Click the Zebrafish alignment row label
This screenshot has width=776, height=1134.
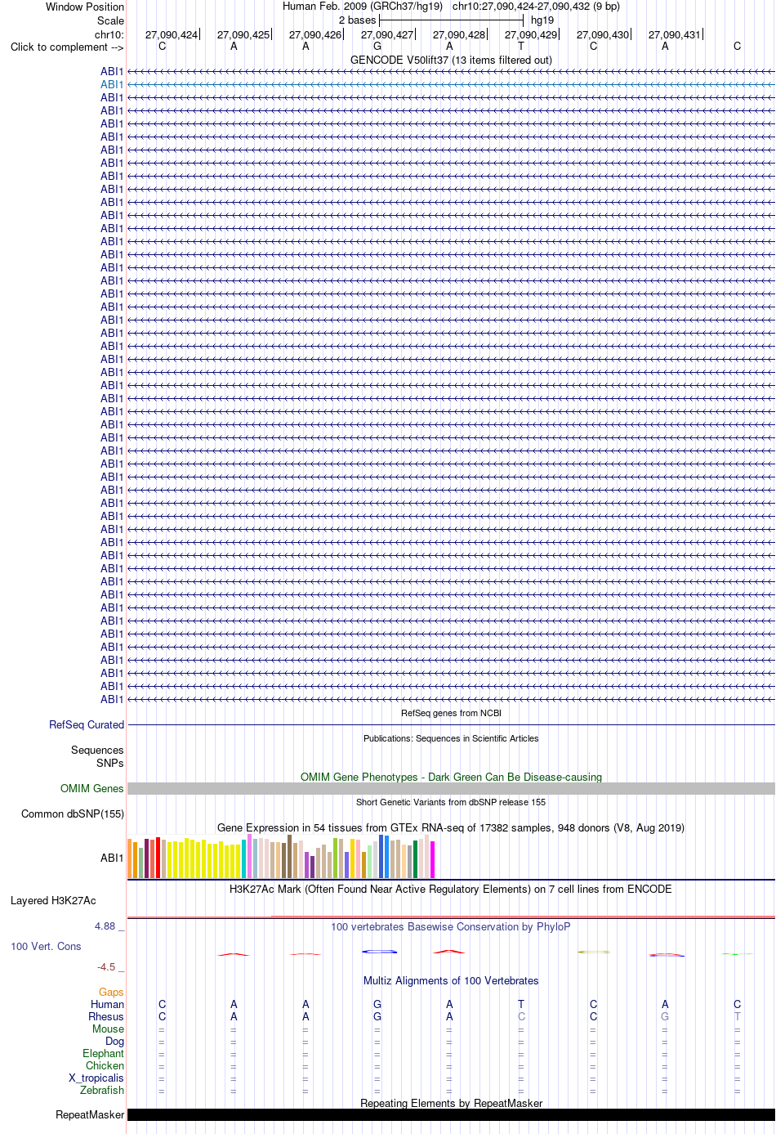(x=102, y=1090)
